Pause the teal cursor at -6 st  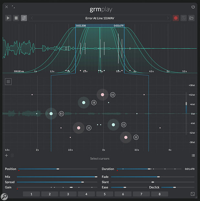pos(124,125)
